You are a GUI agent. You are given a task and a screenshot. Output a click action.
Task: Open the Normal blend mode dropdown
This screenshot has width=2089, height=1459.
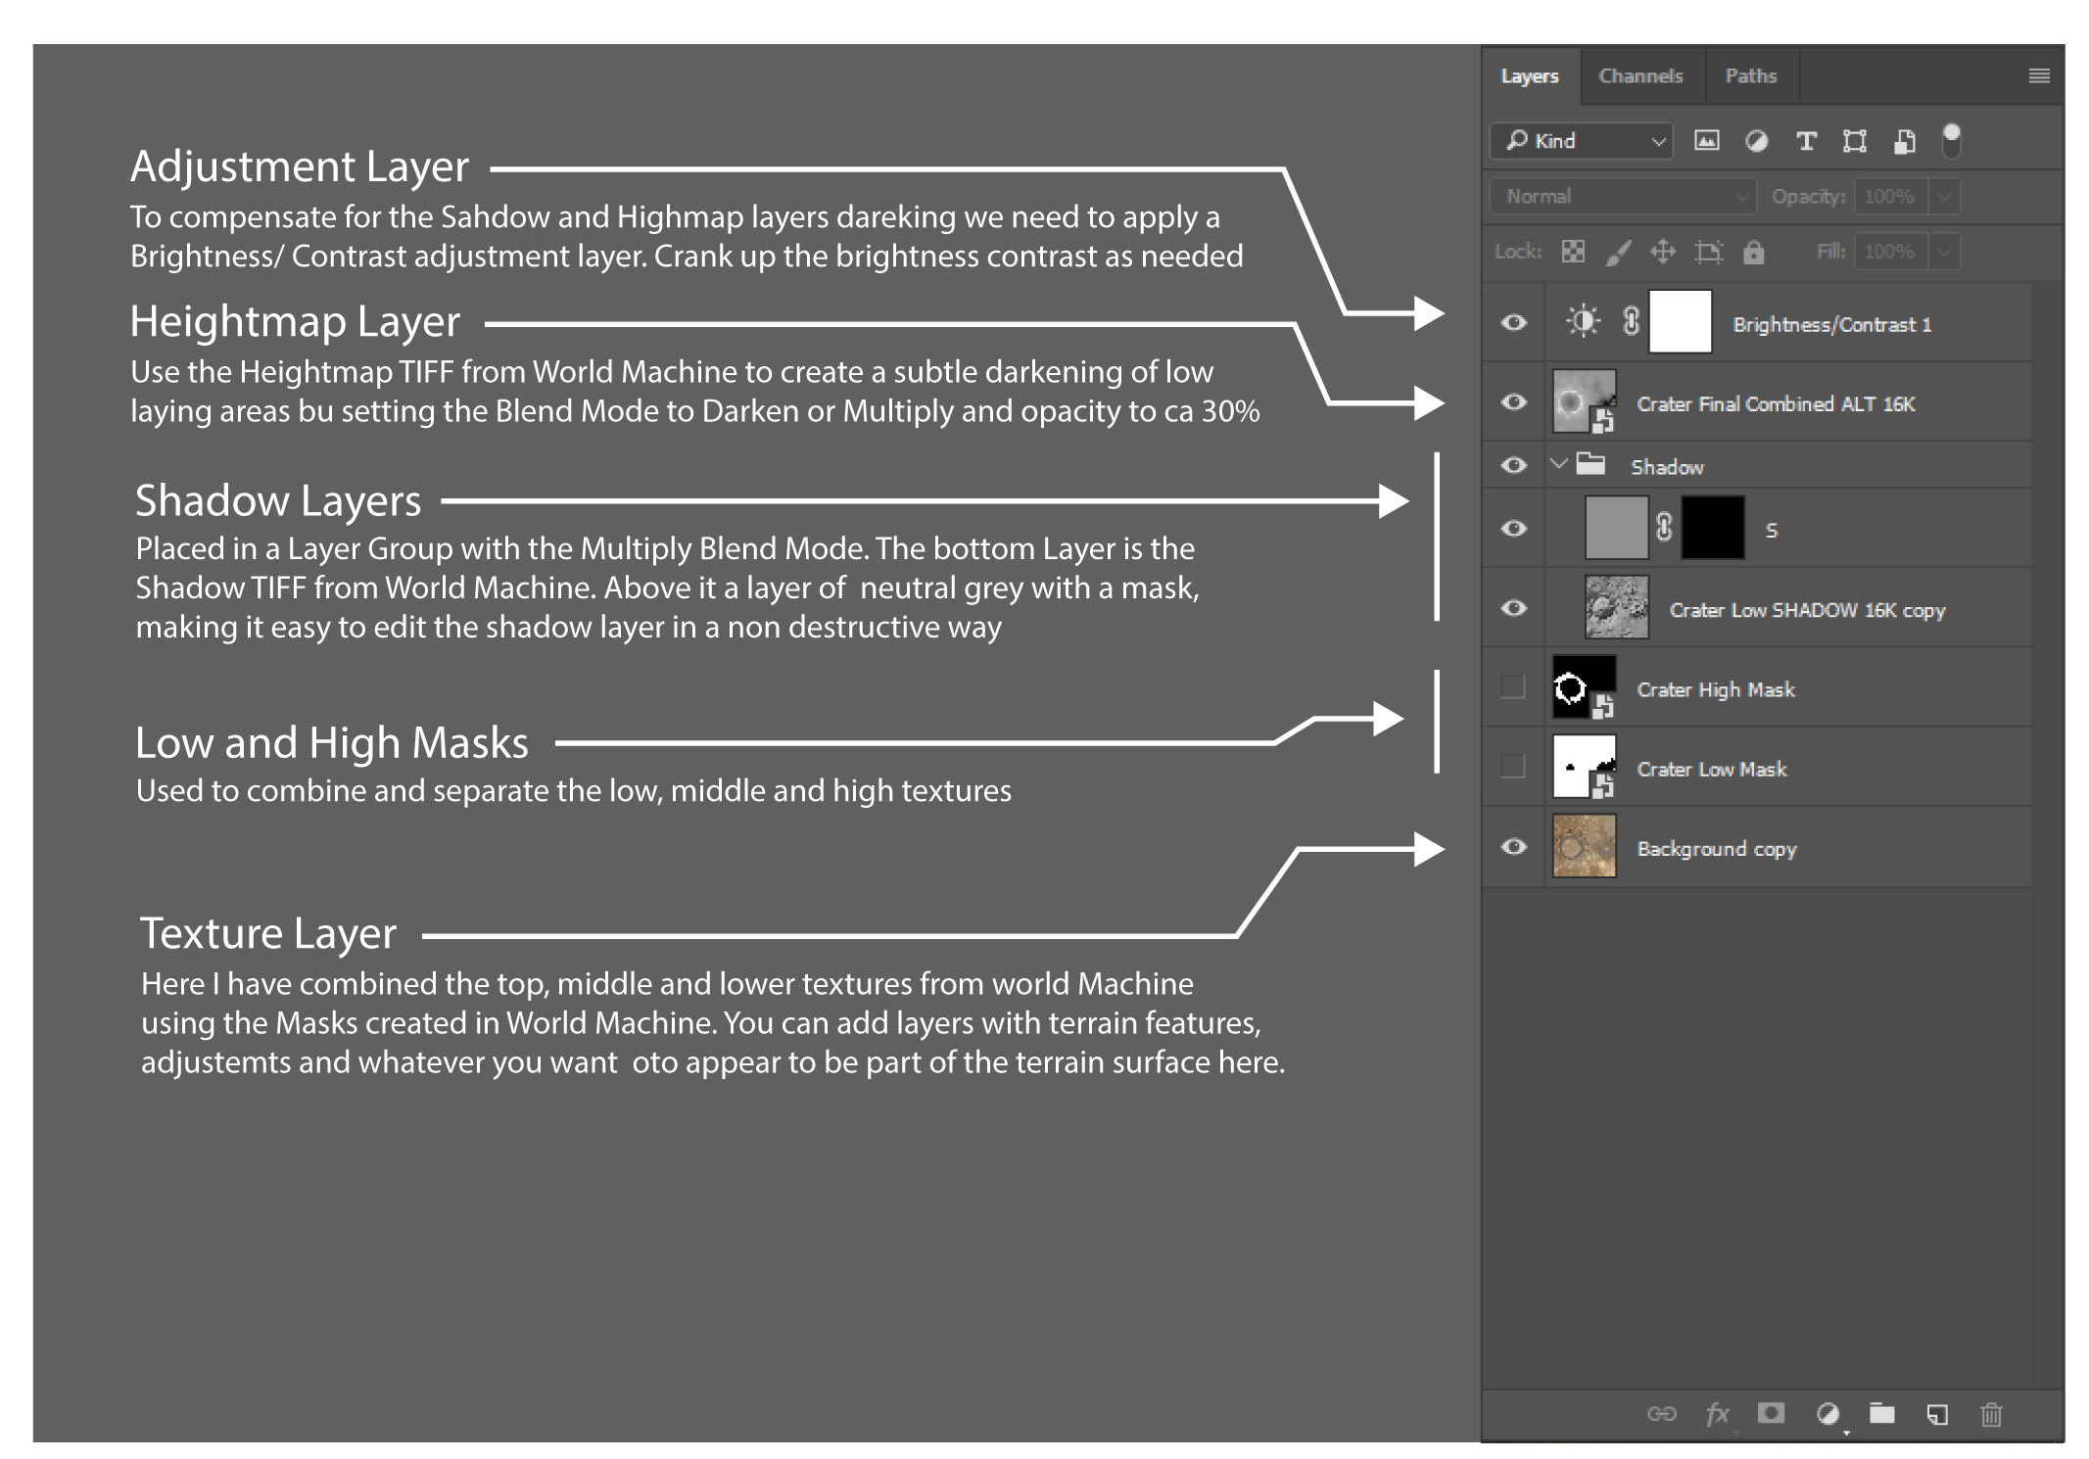point(1622,197)
